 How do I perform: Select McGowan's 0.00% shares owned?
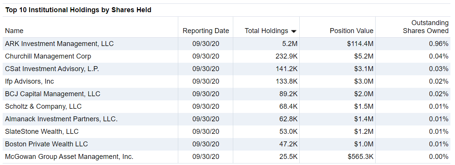[439, 157]
